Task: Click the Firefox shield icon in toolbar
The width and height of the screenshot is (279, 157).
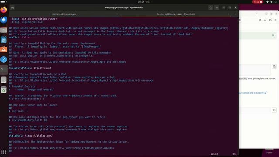Action: [x=260, y=20]
